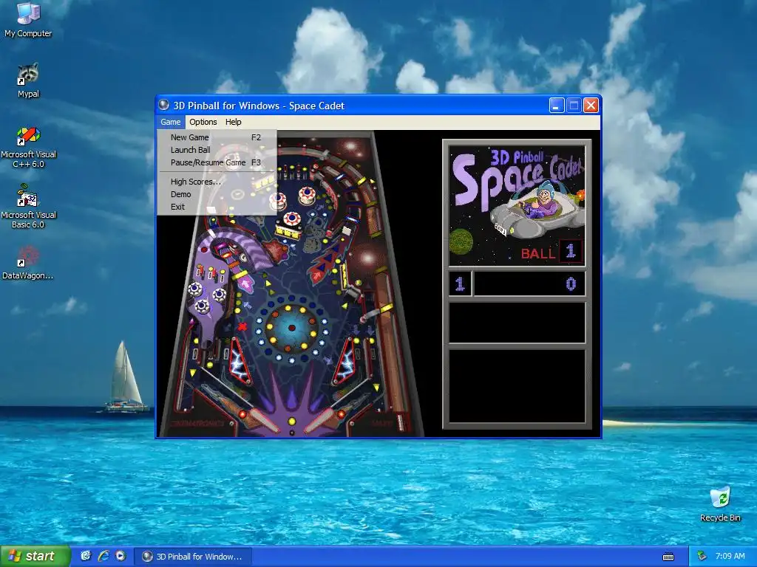Select the Microsoft Visual Basic 6.0 icon

point(28,207)
